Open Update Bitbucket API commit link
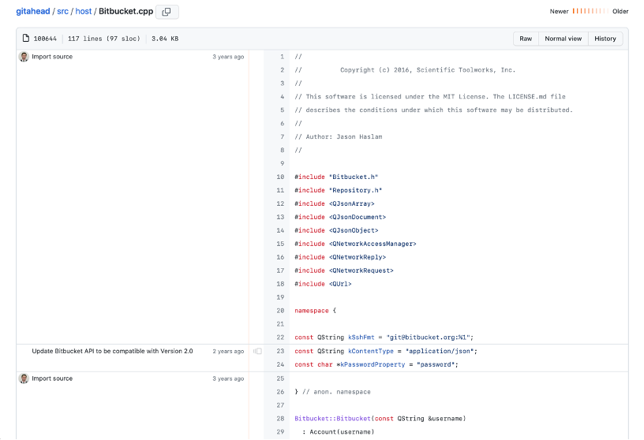 [x=112, y=351]
